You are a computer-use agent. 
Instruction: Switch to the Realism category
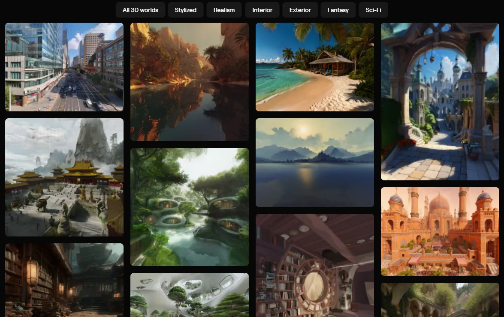point(224,10)
